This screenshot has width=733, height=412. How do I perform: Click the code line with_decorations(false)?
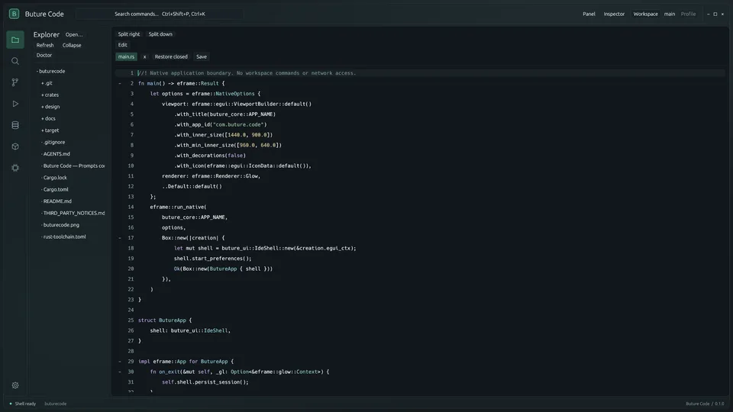coord(210,156)
